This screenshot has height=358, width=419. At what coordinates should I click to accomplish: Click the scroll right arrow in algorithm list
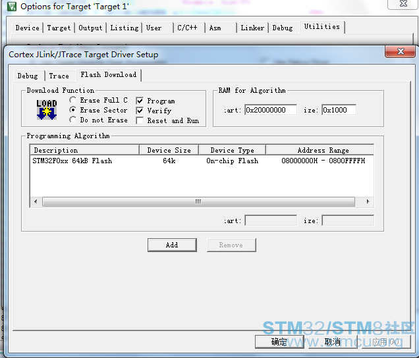pyautogui.click(x=368, y=201)
